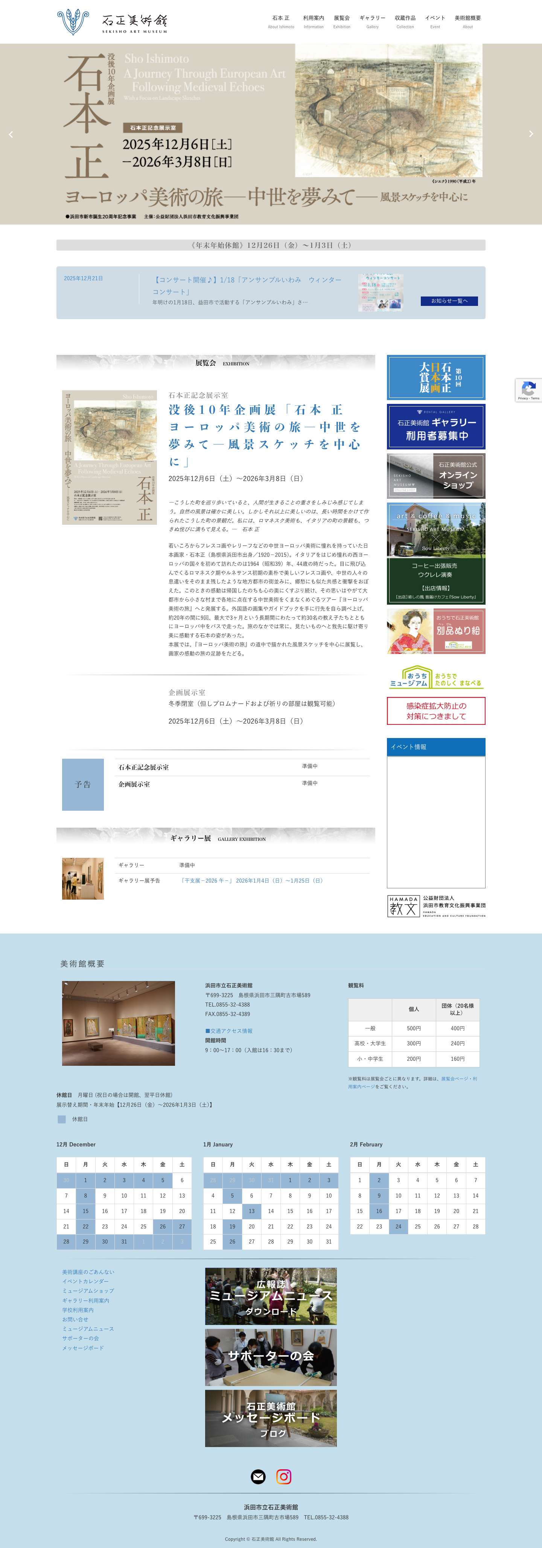Open the 利用案内 Information menu
The height and width of the screenshot is (1548, 542).
(x=313, y=21)
